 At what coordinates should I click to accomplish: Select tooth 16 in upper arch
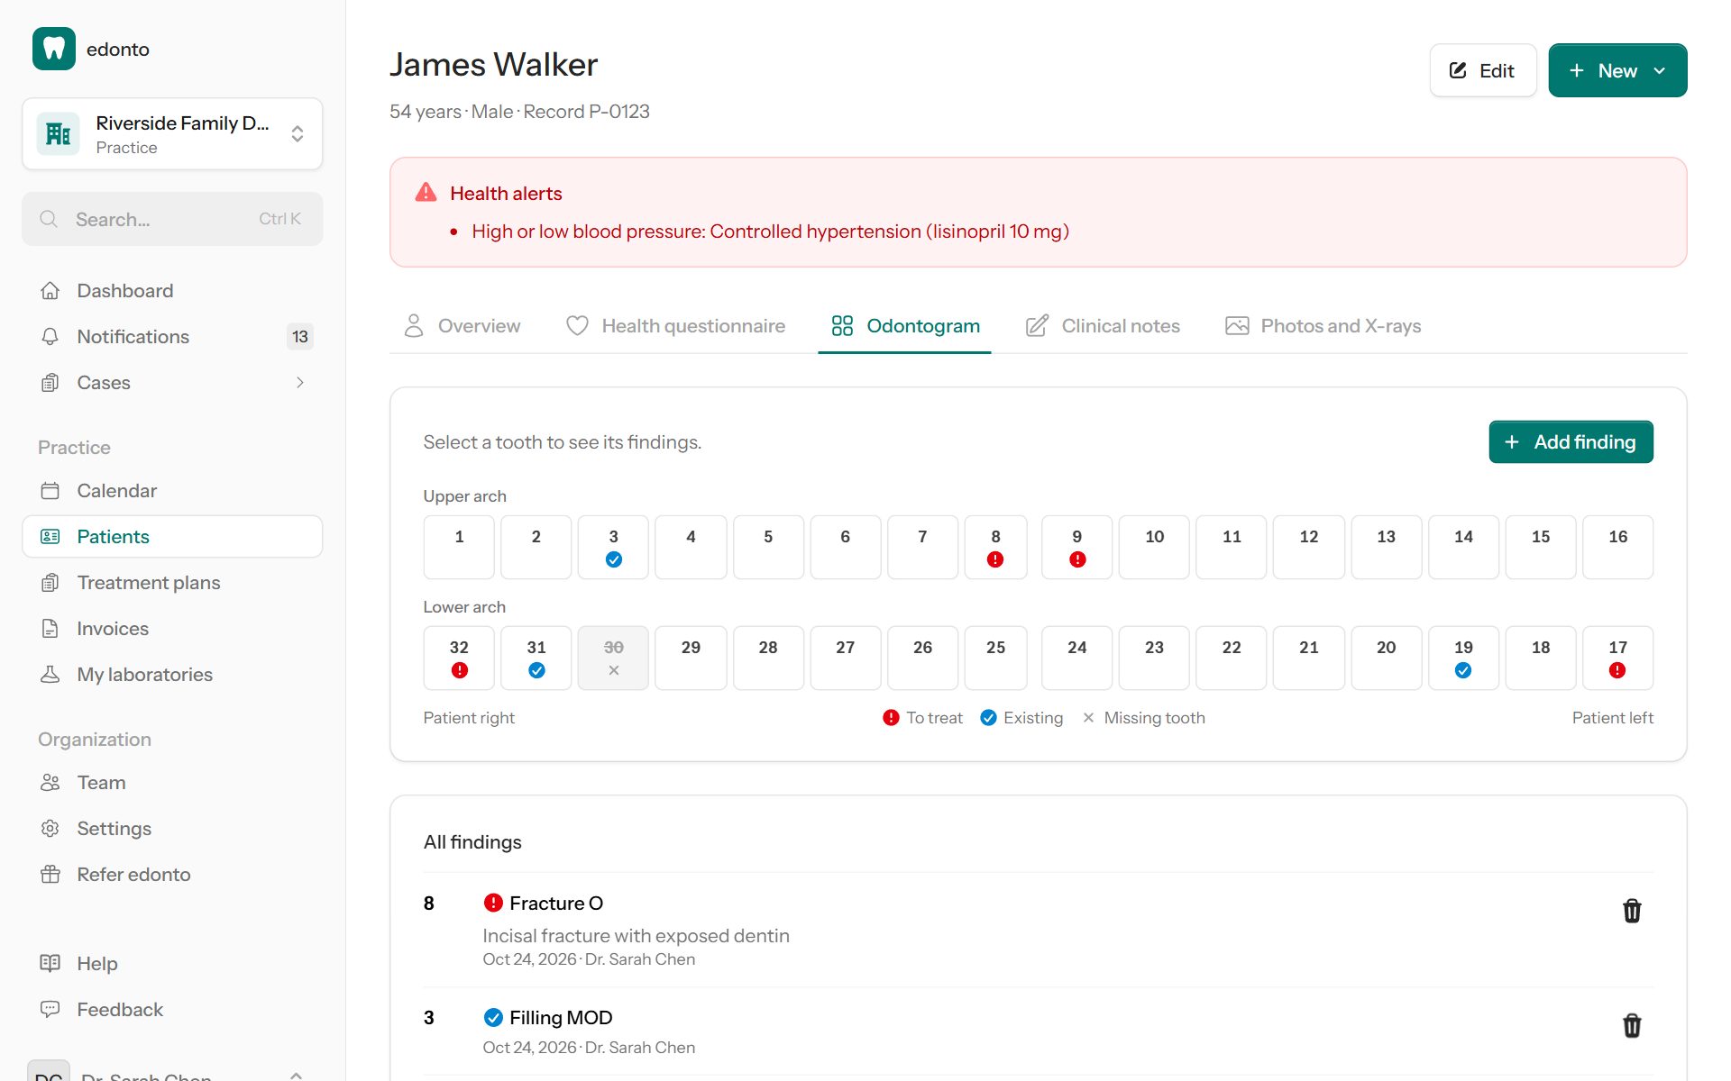[1617, 547]
